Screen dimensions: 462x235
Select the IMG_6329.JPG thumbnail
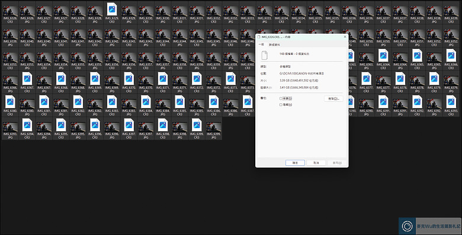129,11
